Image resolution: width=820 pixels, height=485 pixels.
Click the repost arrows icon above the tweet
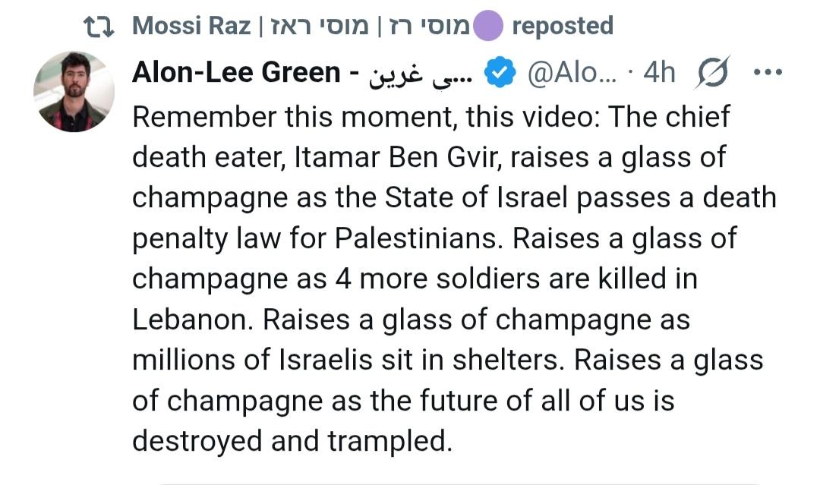pos(98,27)
